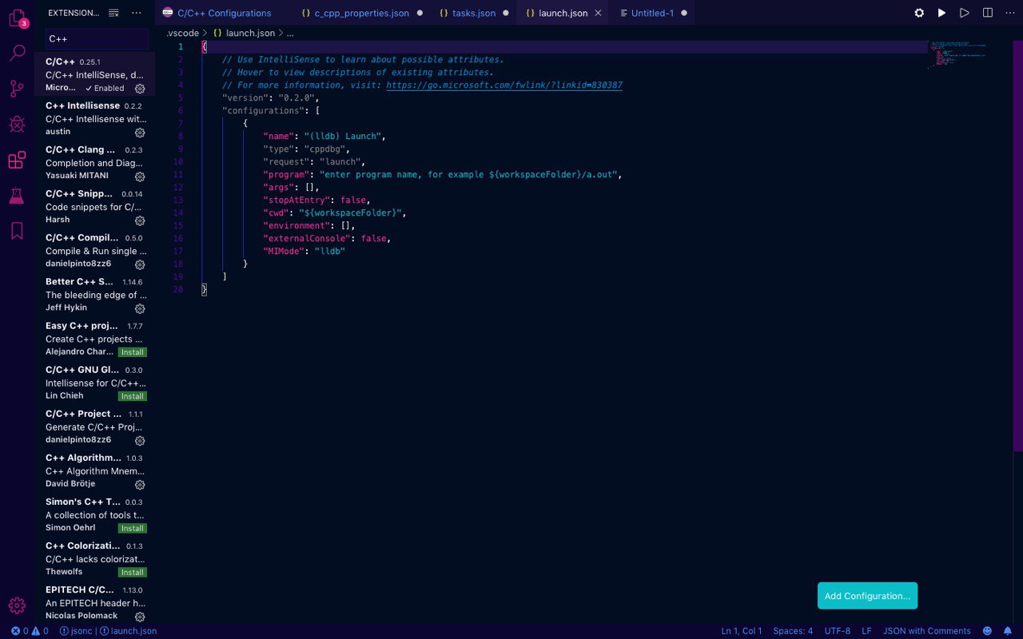Open the Run and Debug view
The image size is (1023, 639).
tap(17, 124)
